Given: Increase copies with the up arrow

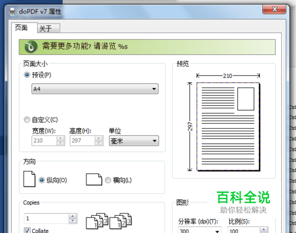Looking at the screenshot, I should click(x=73, y=216).
